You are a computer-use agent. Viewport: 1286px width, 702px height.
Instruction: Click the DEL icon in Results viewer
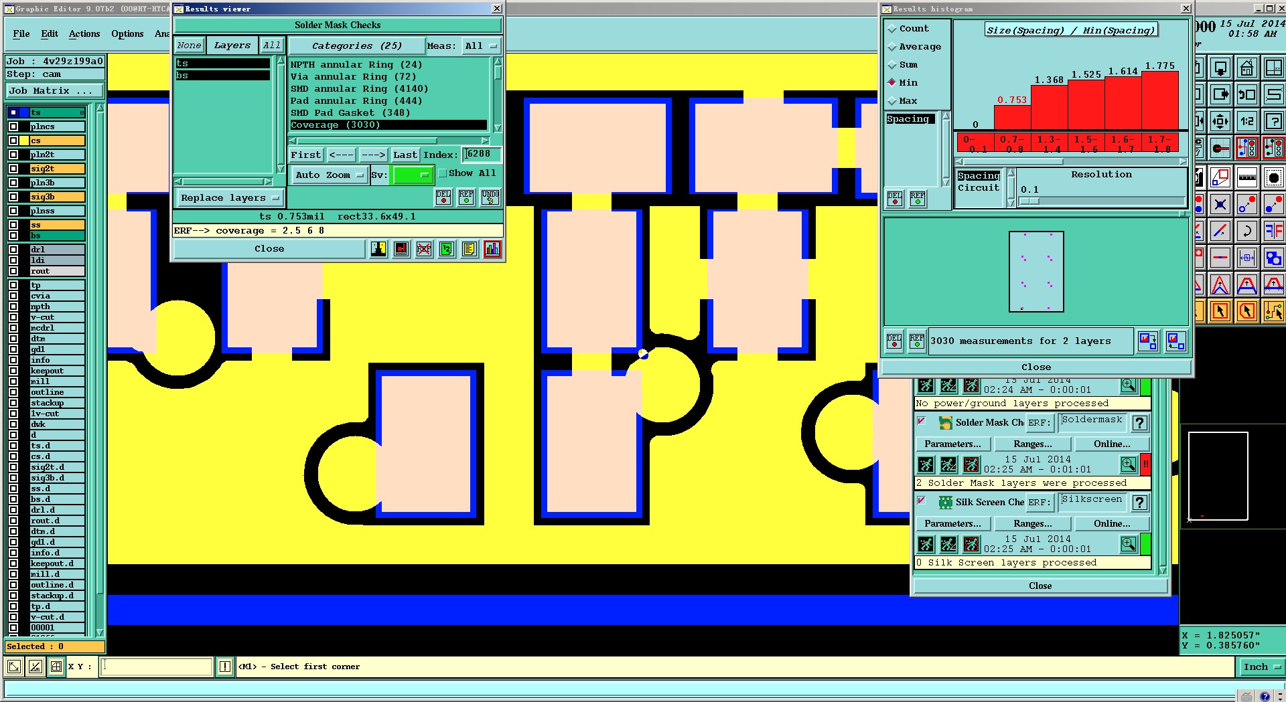[443, 197]
